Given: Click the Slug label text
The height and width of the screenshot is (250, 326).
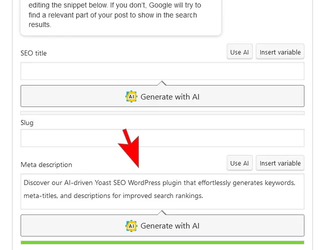Looking at the screenshot, I should 27,122.
